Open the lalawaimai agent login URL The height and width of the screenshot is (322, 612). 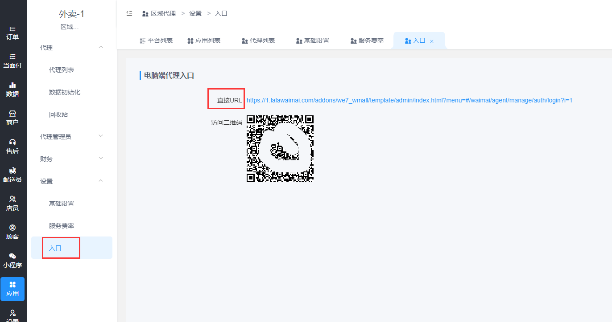[x=409, y=100]
